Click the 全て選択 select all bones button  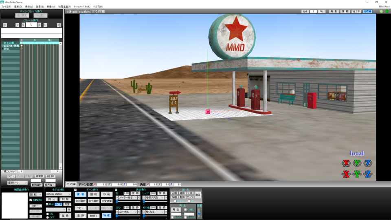(94, 201)
